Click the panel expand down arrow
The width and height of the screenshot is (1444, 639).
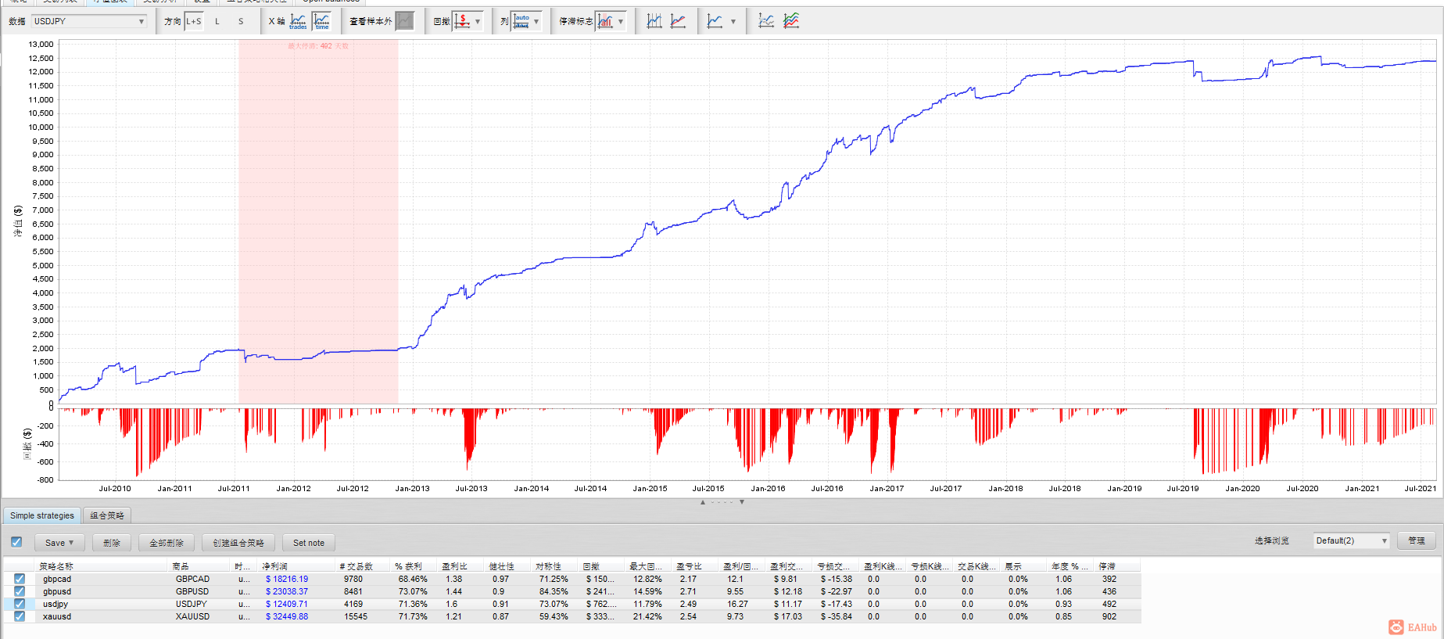pos(742,502)
